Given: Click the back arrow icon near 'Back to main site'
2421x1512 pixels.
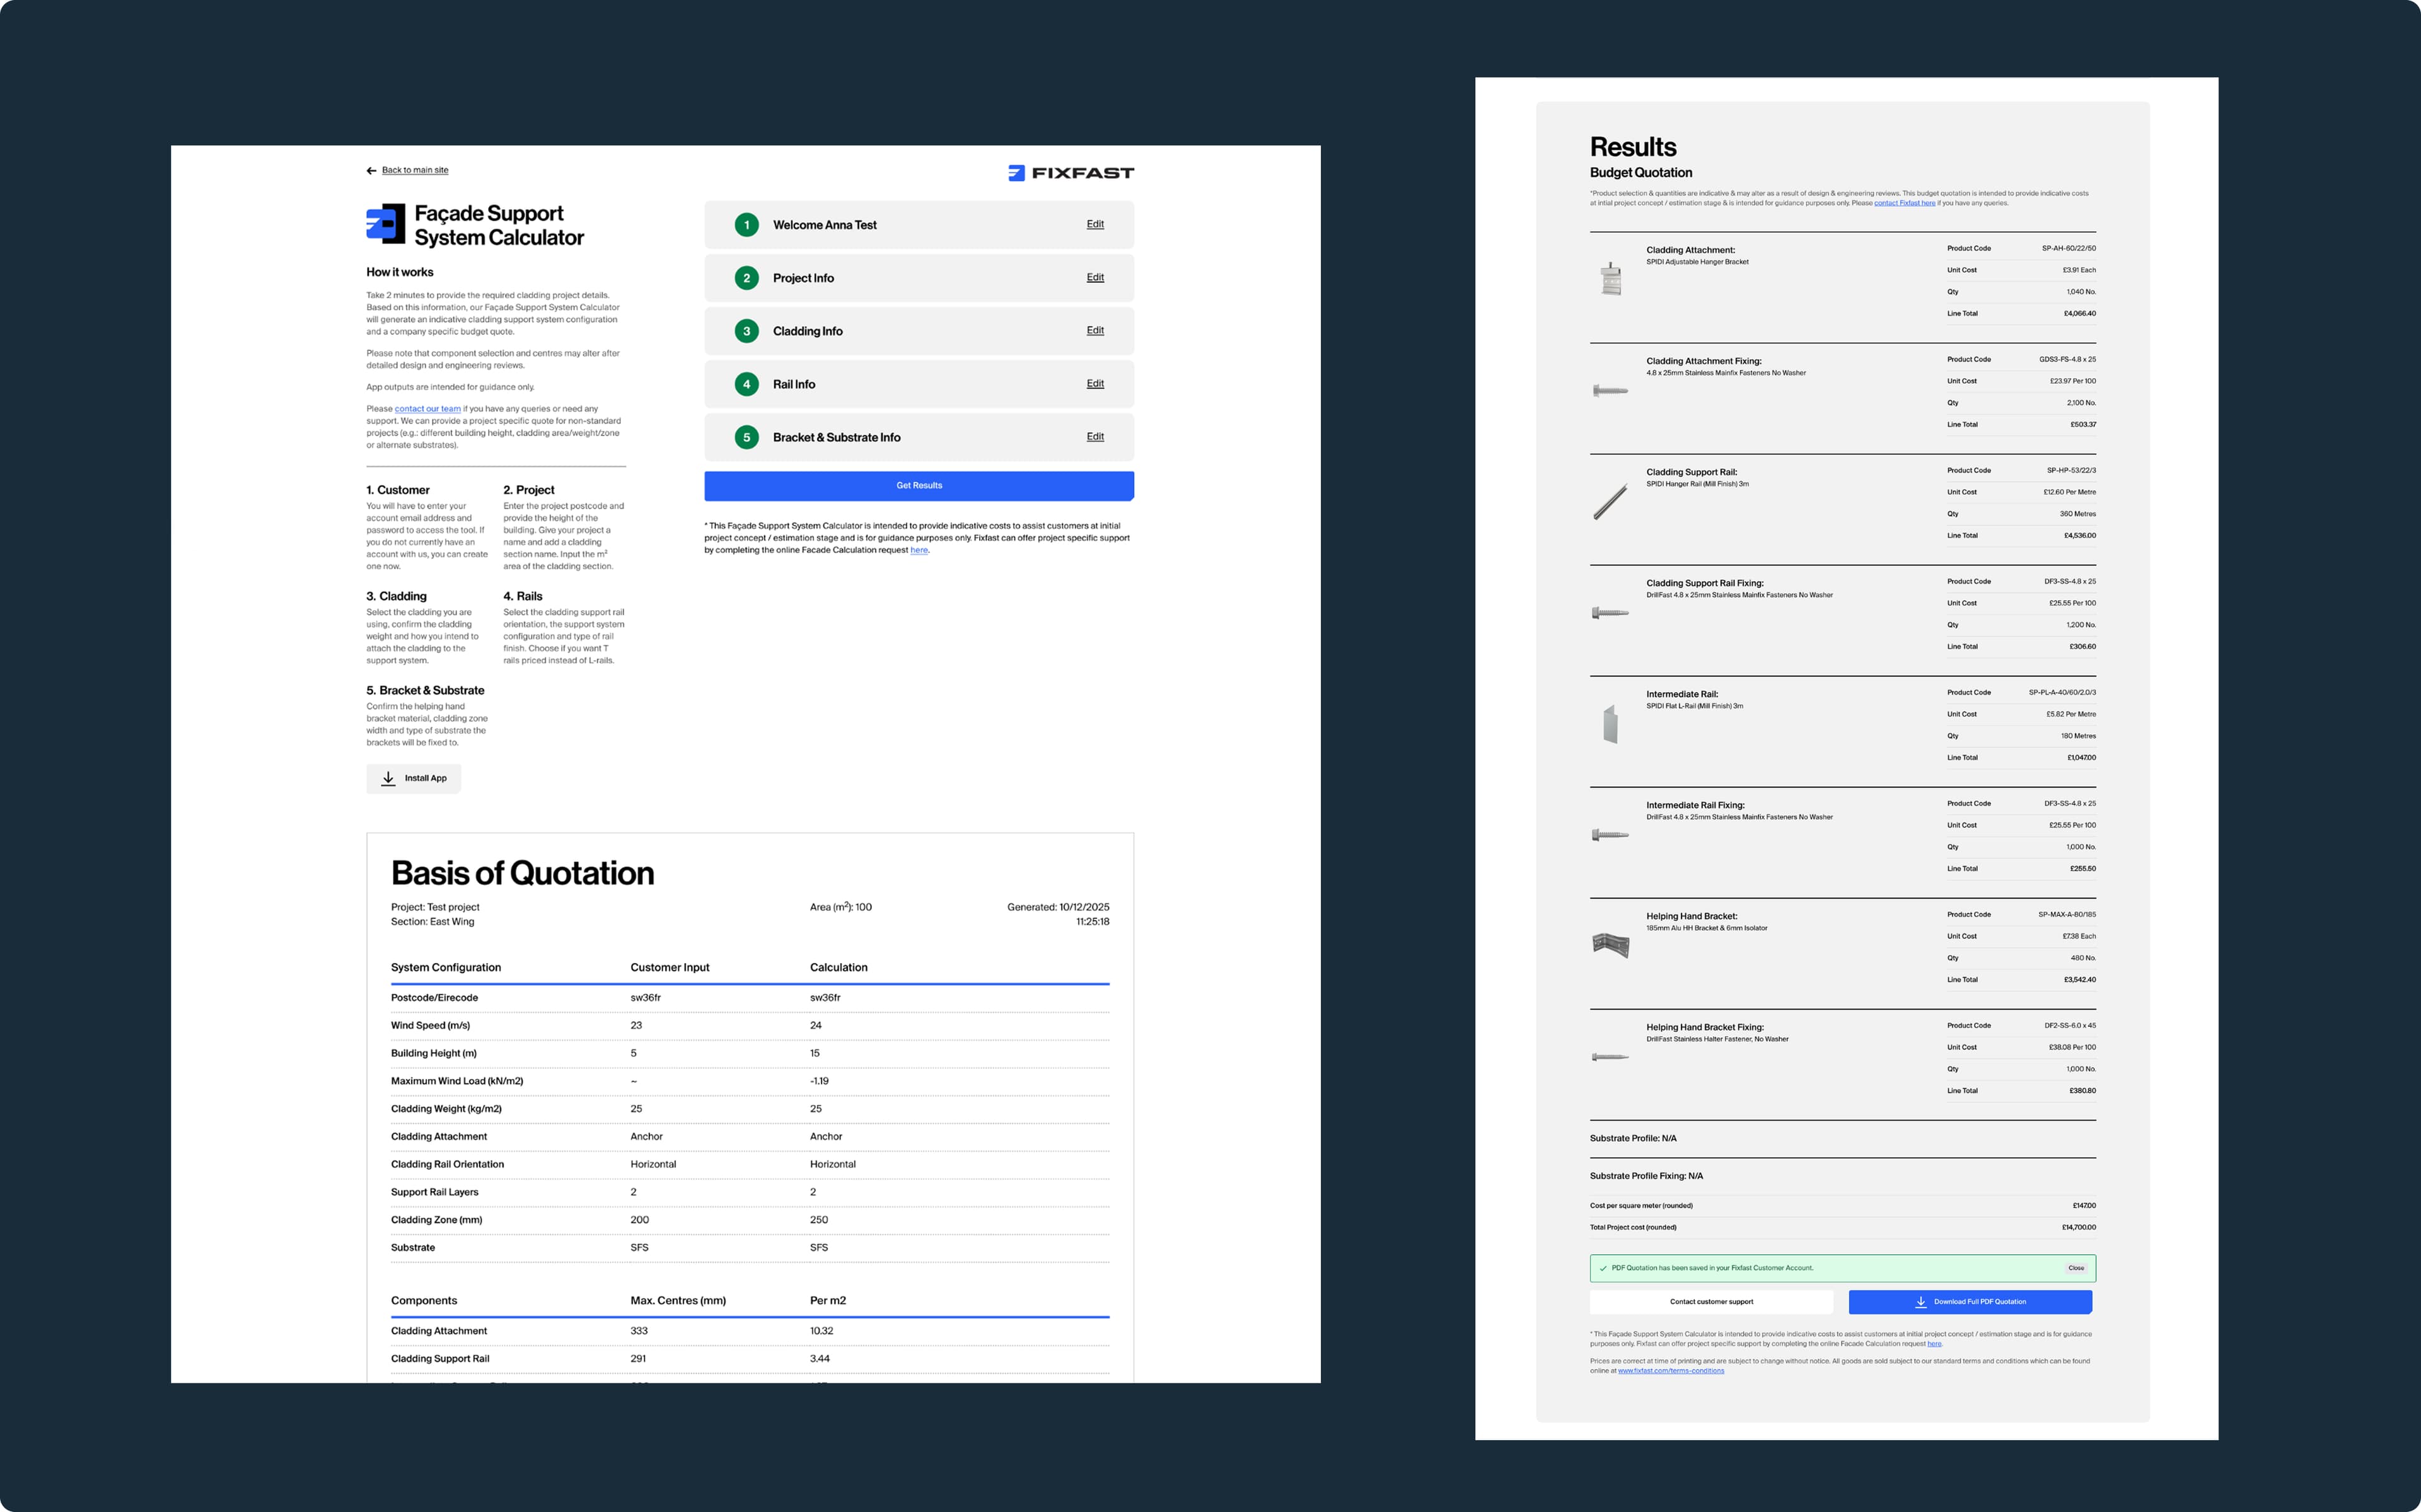Looking at the screenshot, I should 371,170.
